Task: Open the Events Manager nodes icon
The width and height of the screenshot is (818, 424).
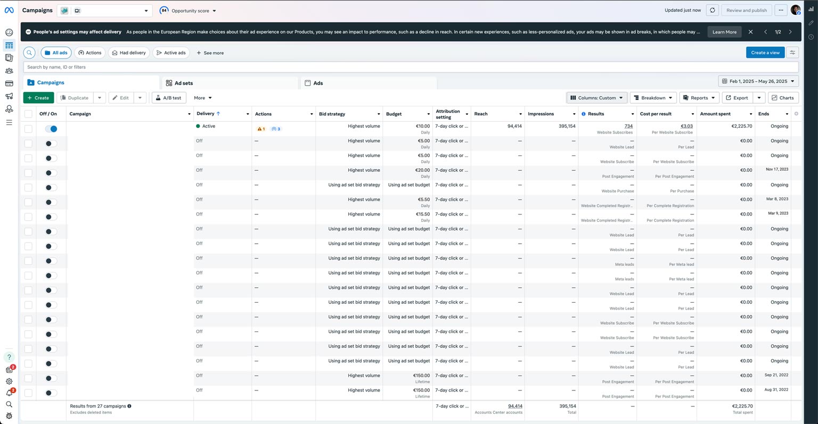Action: point(9,109)
